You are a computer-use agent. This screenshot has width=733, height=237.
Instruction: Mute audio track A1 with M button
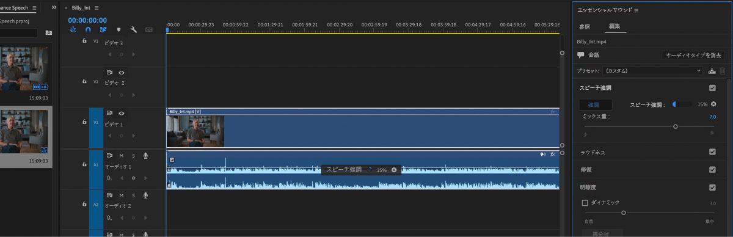[122, 155]
